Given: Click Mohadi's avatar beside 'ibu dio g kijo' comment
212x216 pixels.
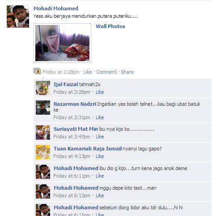Looking at the screenshot, I should click(43, 172).
